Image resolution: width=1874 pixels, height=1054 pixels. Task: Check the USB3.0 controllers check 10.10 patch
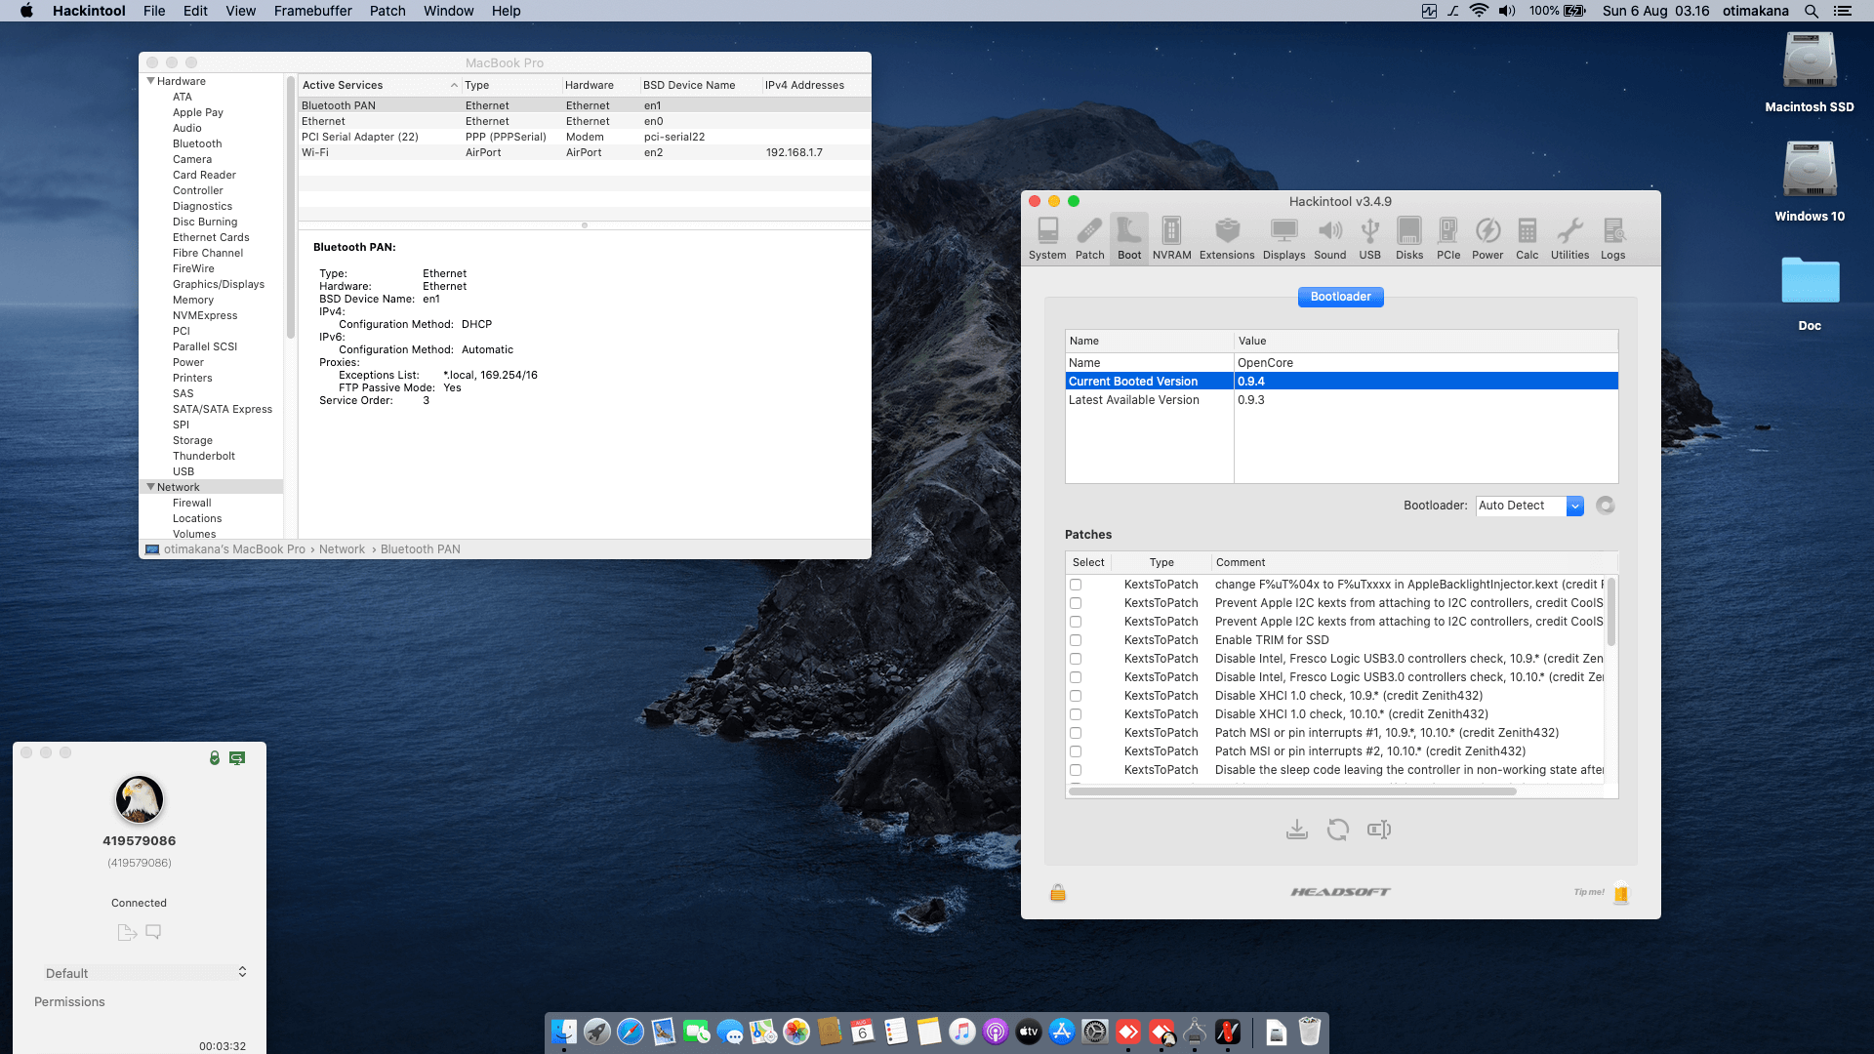click(x=1076, y=677)
